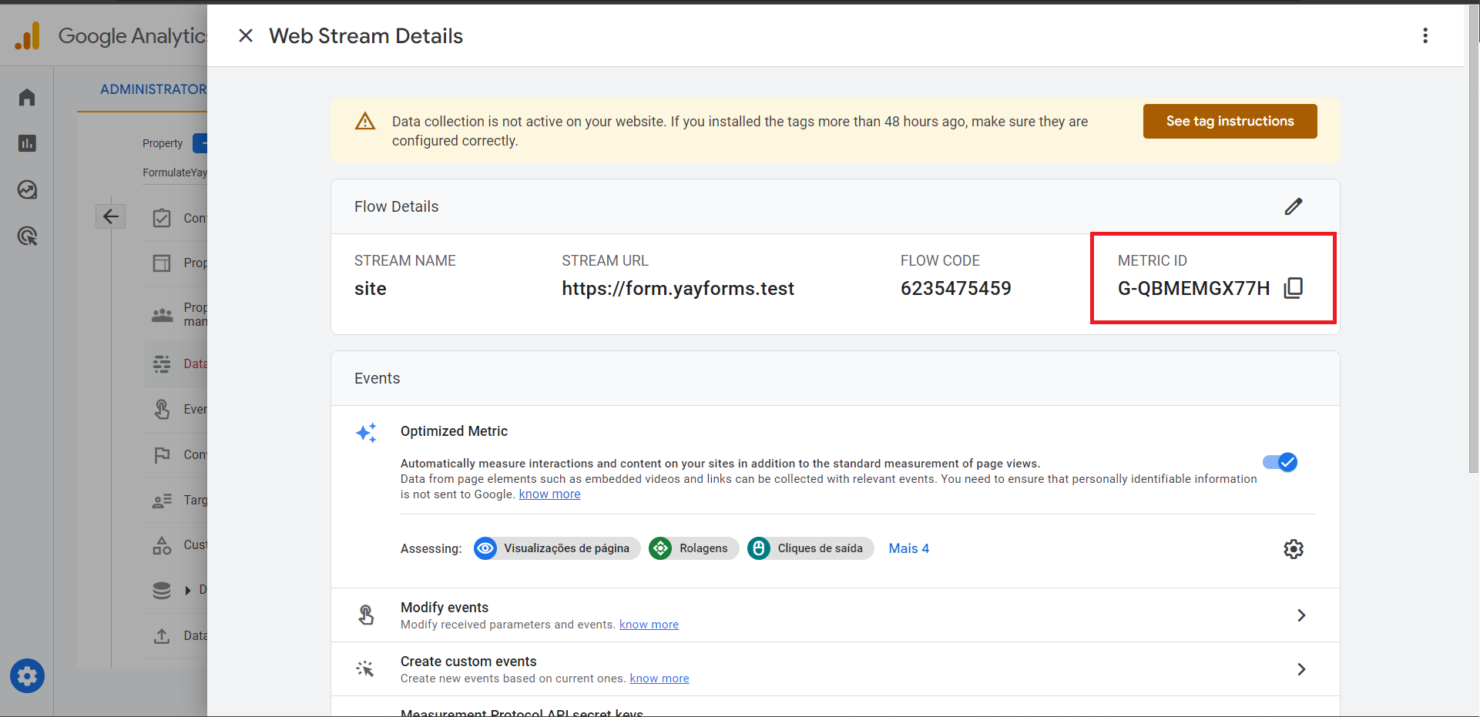The height and width of the screenshot is (717, 1480).
Task: Click the Google Analytics logo
Action: (x=28, y=35)
